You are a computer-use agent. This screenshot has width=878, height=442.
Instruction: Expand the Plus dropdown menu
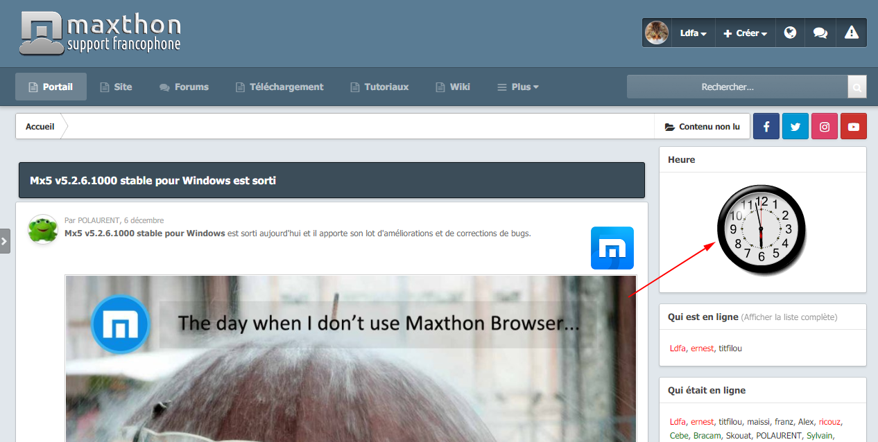pos(518,87)
